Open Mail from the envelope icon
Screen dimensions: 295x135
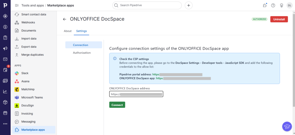click(x=5, y=59)
